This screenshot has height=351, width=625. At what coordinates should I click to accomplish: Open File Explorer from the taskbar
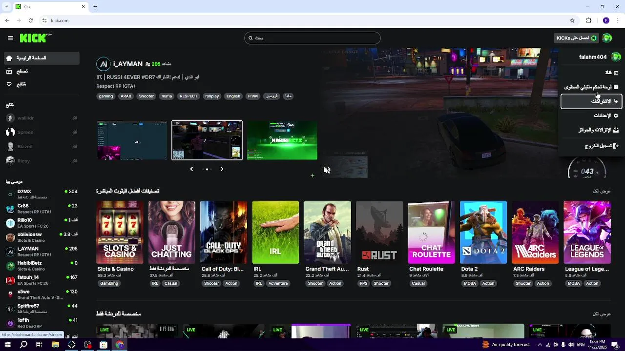56,345
